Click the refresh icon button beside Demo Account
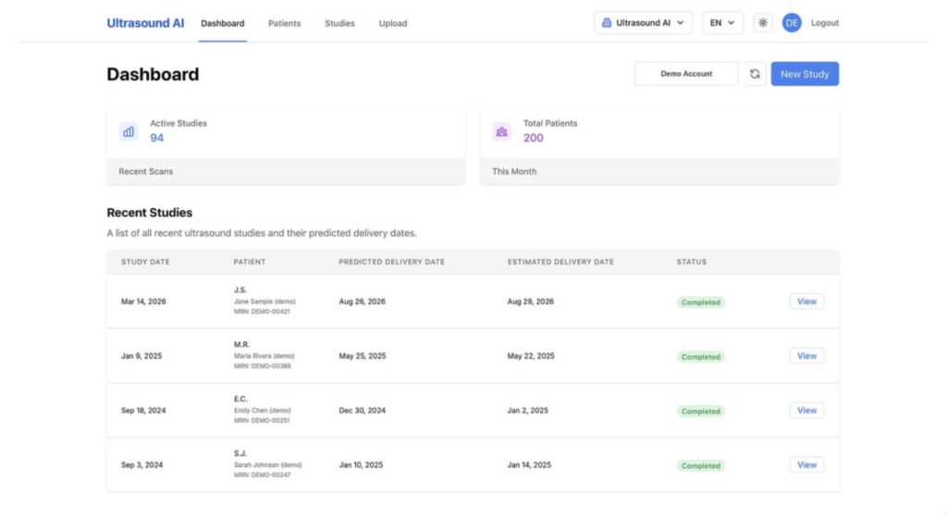This screenshot has height=515, width=947. click(755, 74)
